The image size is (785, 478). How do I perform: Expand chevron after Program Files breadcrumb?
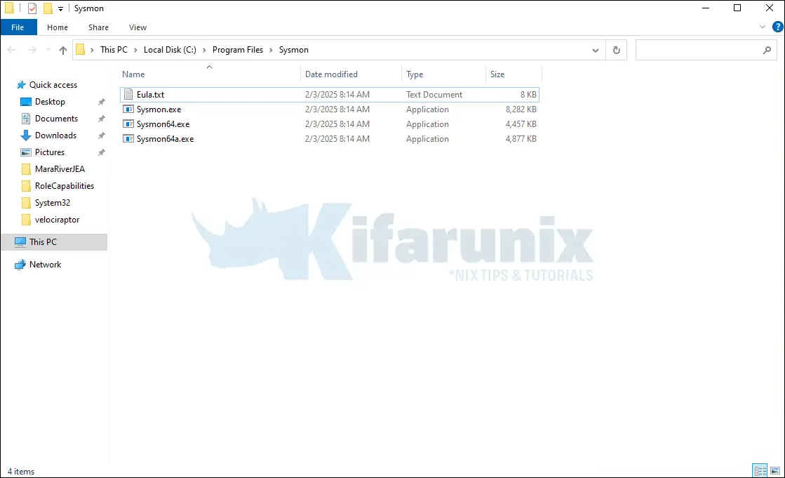pyautogui.click(x=271, y=50)
